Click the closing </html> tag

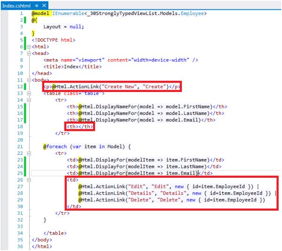[42, 246]
